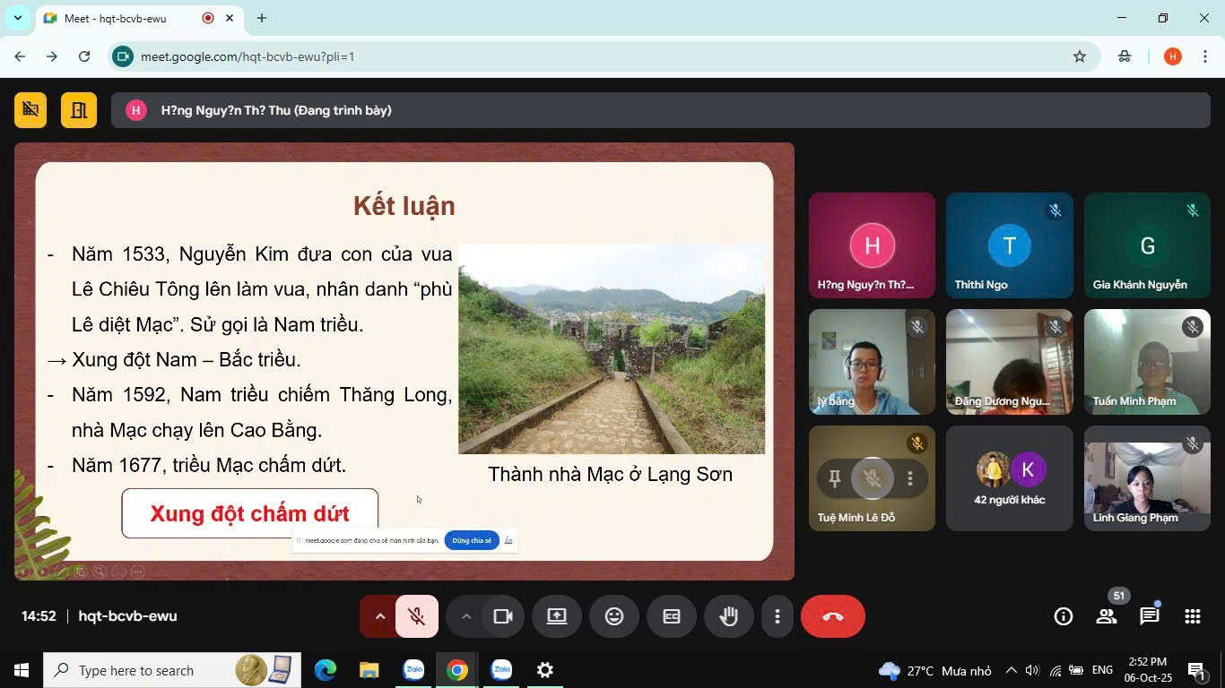Toggle closed captions (CC)
Image resolution: width=1225 pixels, height=688 pixels.
coord(672,616)
